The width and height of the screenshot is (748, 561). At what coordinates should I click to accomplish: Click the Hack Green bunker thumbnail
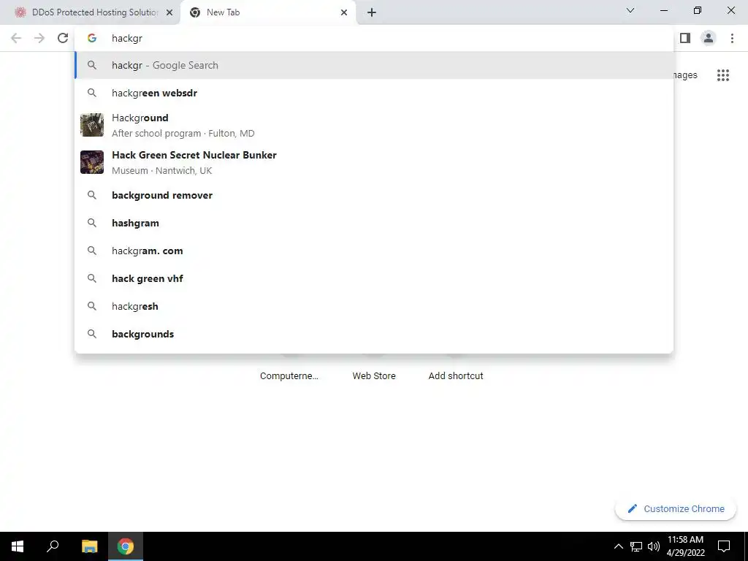[92, 162]
